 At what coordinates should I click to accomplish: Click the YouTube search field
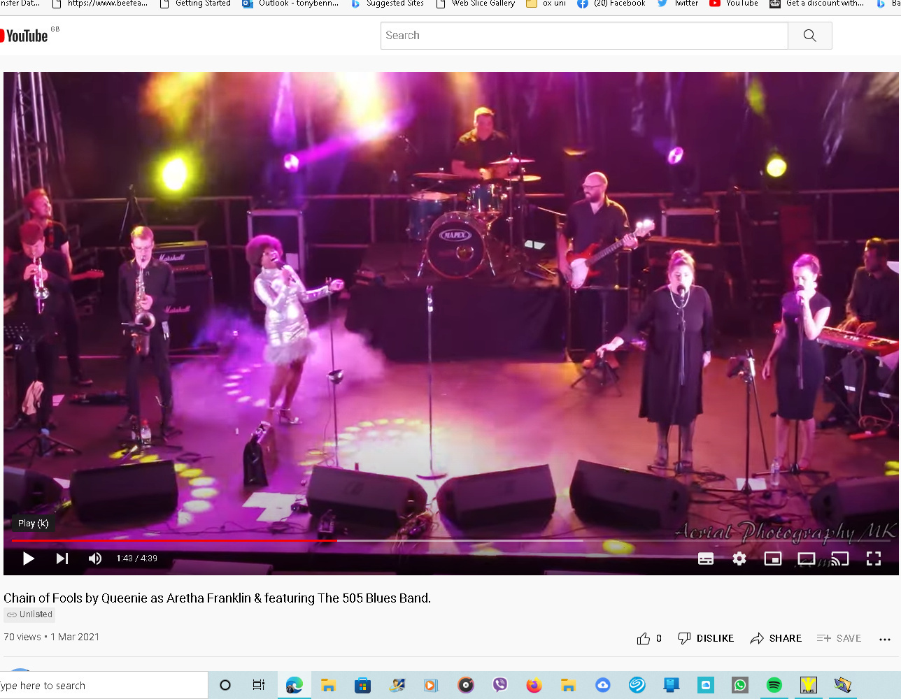tap(584, 36)
